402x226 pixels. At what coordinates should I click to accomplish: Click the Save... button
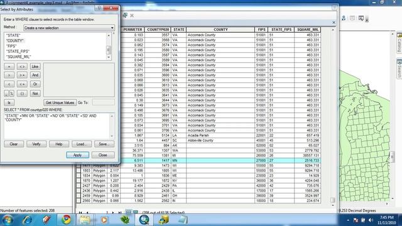pyautogui.click(x=104, y=144)
